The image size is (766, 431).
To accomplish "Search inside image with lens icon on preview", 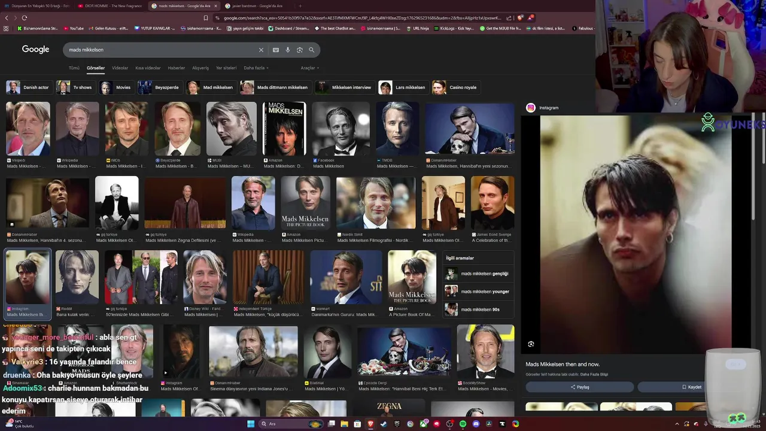I will point(531,344).
